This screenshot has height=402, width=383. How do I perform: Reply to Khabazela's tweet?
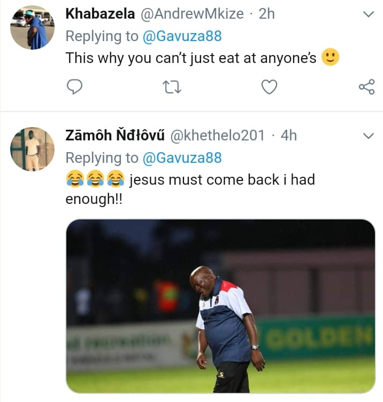coord(74,86)
